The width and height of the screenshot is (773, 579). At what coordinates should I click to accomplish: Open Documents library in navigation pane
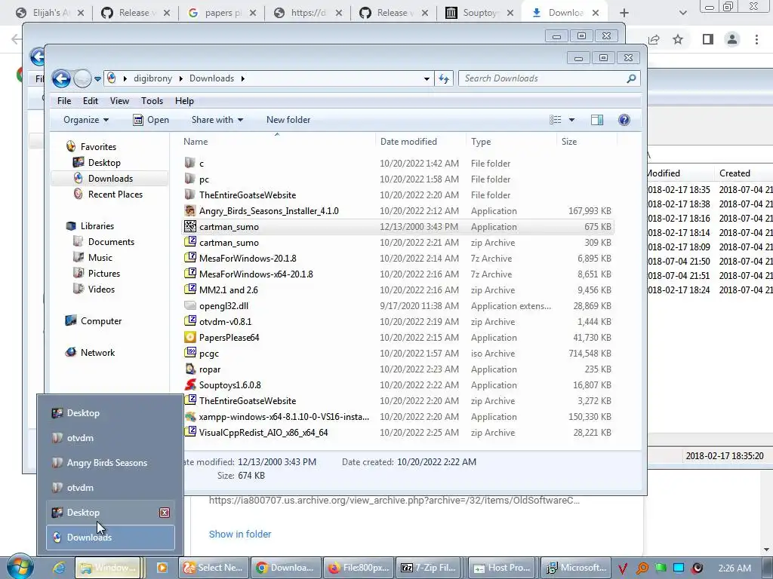111,242
